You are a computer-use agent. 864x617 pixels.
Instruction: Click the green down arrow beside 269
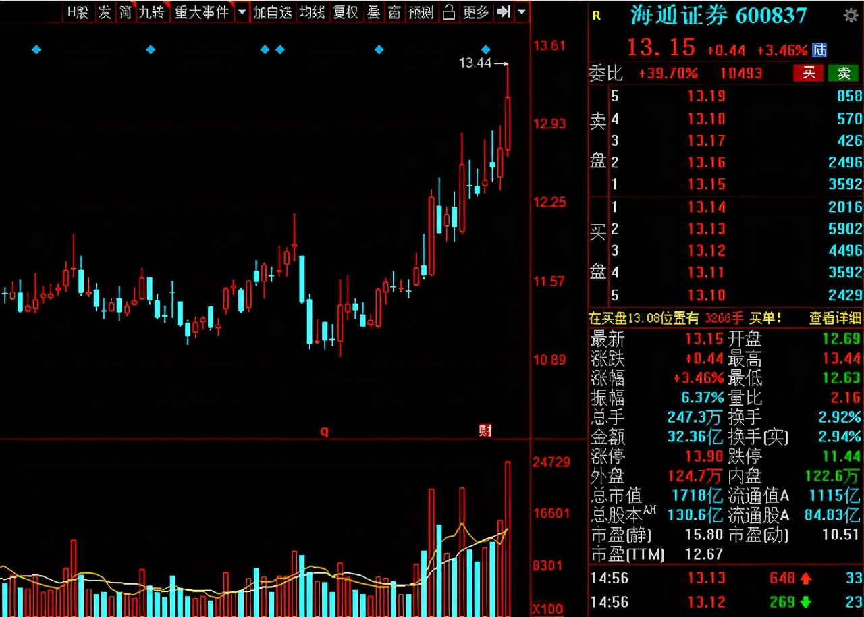[806, 601]
